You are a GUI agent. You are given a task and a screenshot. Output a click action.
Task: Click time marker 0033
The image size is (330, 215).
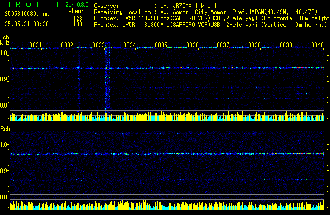pyautogui.click(x=99, y=45)
